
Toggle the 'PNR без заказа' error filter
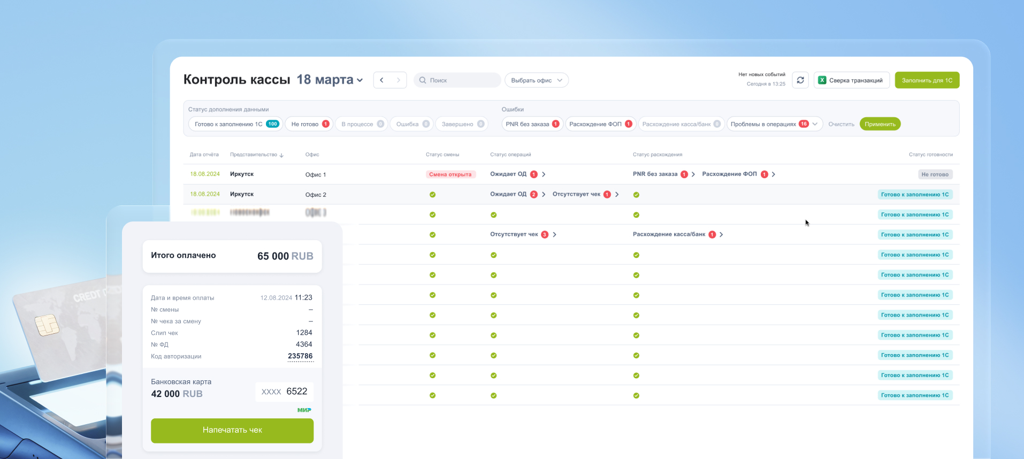click(532, 124)
